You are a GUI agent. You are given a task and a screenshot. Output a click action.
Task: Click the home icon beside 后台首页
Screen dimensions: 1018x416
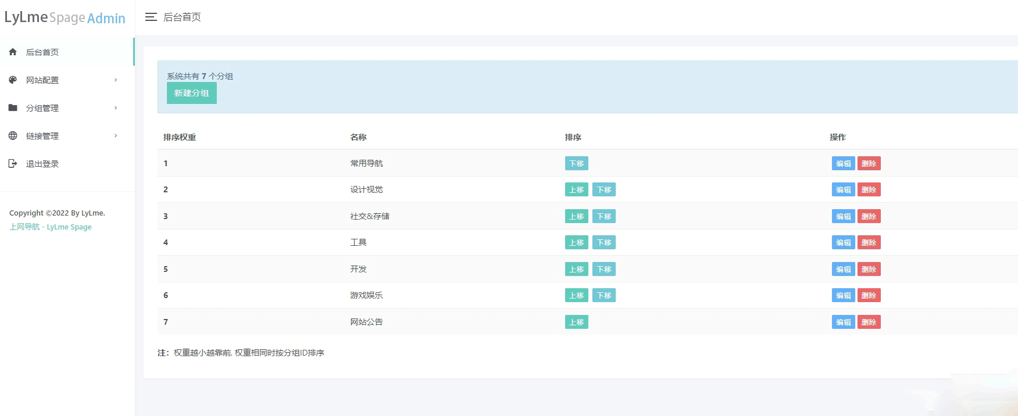point(13,52)
